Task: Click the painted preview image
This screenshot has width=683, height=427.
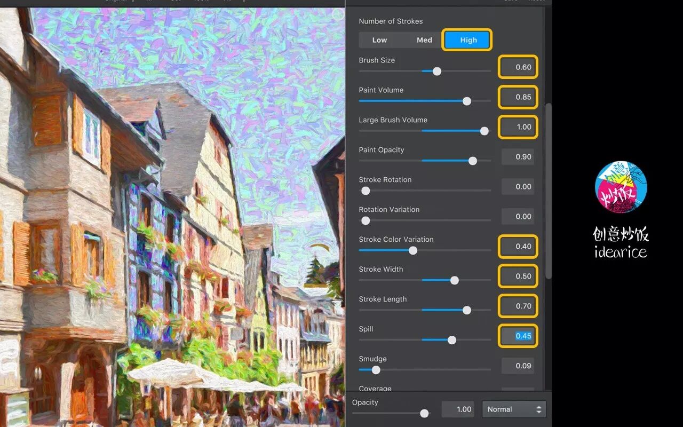Action: coord(172,217)
